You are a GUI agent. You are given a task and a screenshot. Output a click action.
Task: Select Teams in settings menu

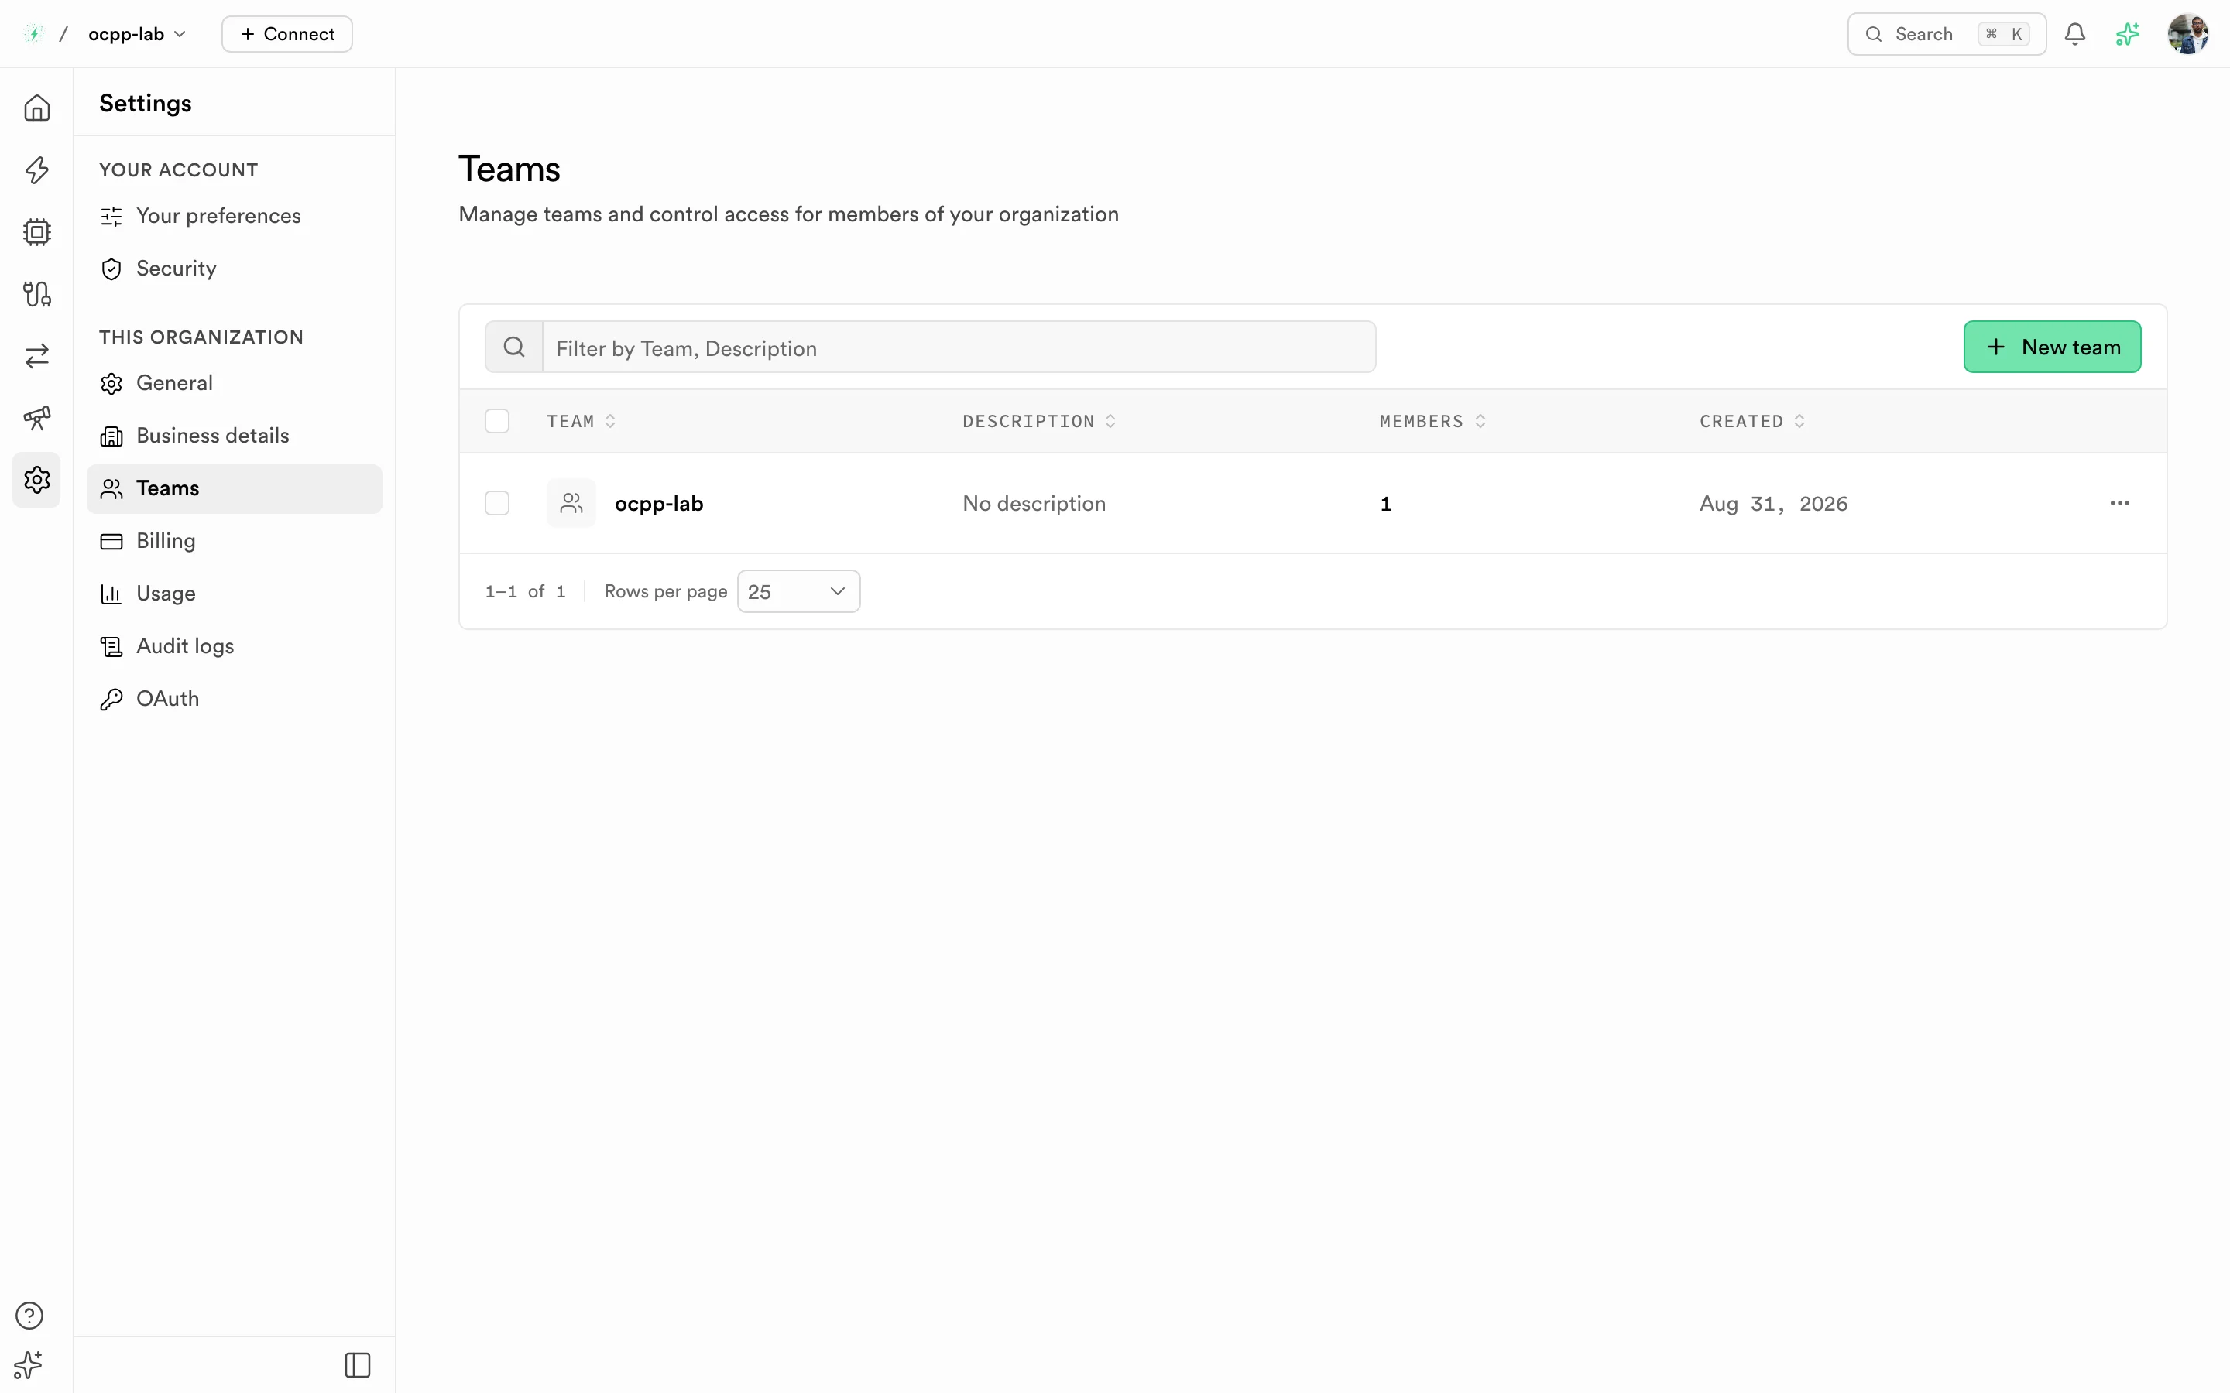(234, 488)
